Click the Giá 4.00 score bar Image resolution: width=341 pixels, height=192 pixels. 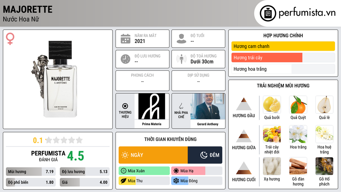click(85, 182)
